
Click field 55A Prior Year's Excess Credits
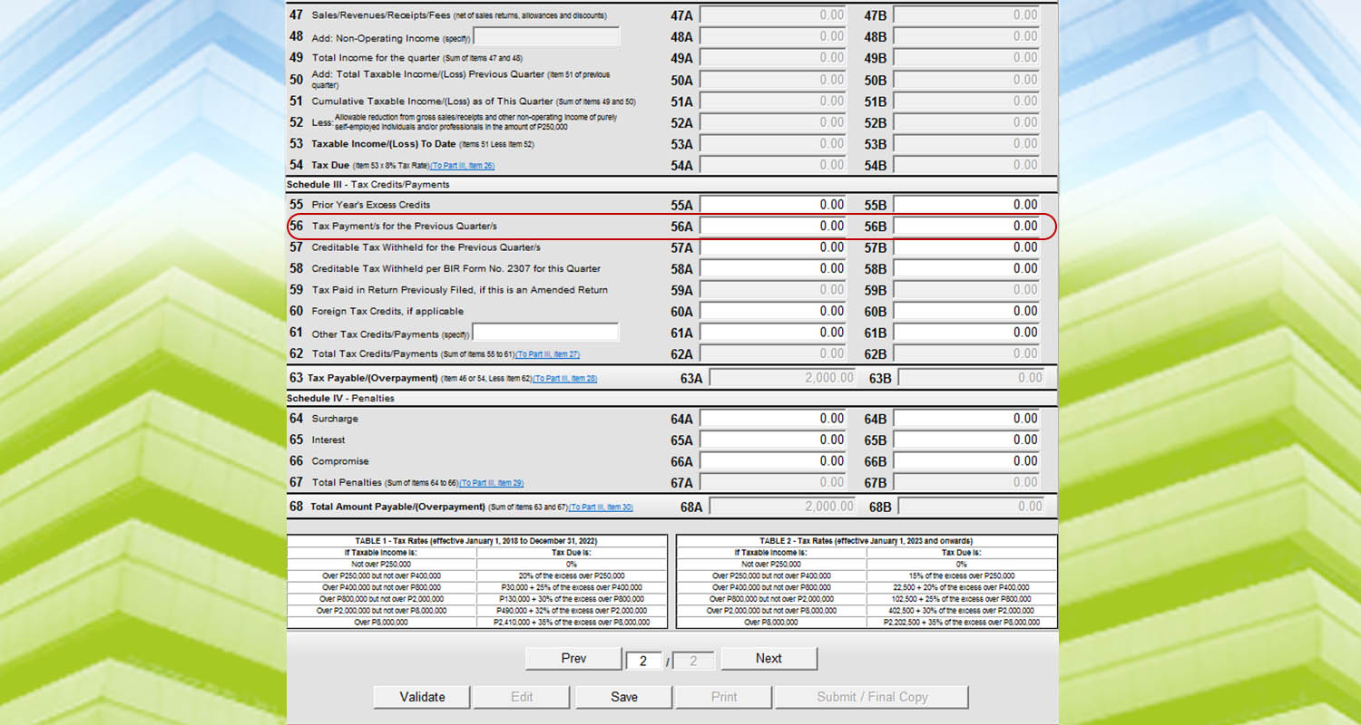click(774, 205)
